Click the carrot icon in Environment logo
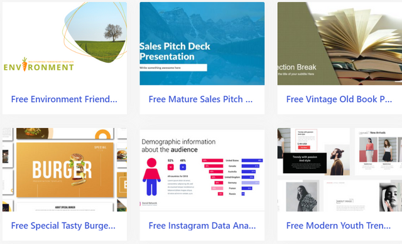 [x=24, y=64]
